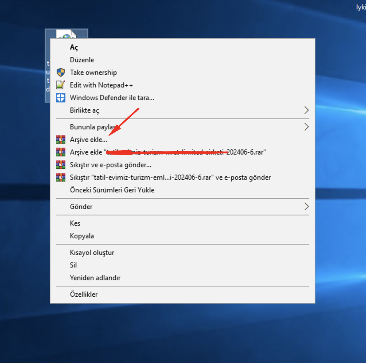366x363 pixels.
Task: Select "Düzenle" from the context menu
Action: point(82,60)
